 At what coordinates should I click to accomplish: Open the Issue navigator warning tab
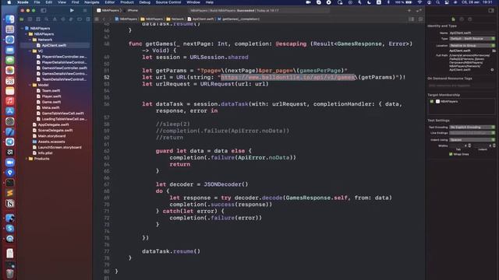(x=55, y=19)
